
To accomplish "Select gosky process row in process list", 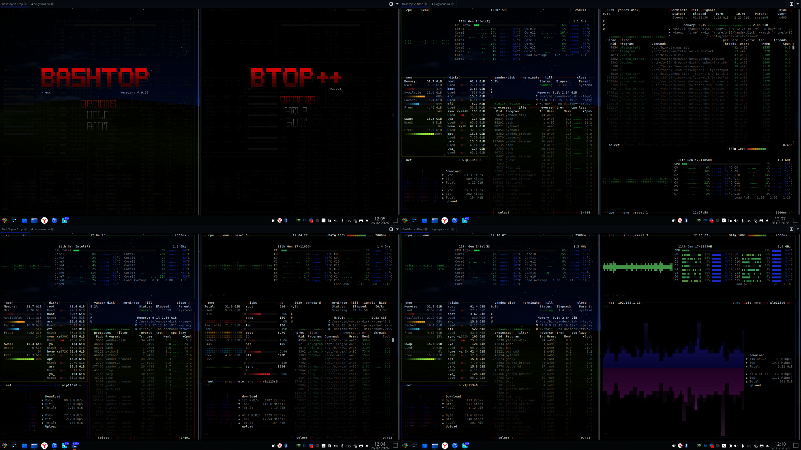I will [511, 359].
